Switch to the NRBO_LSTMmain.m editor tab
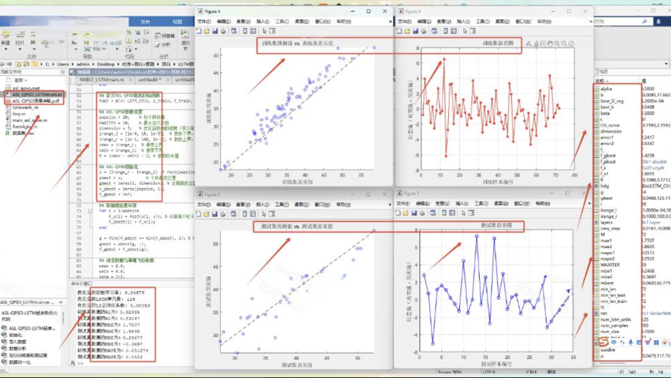This screenshot has width=671, height=378. [x=102, y=80]
